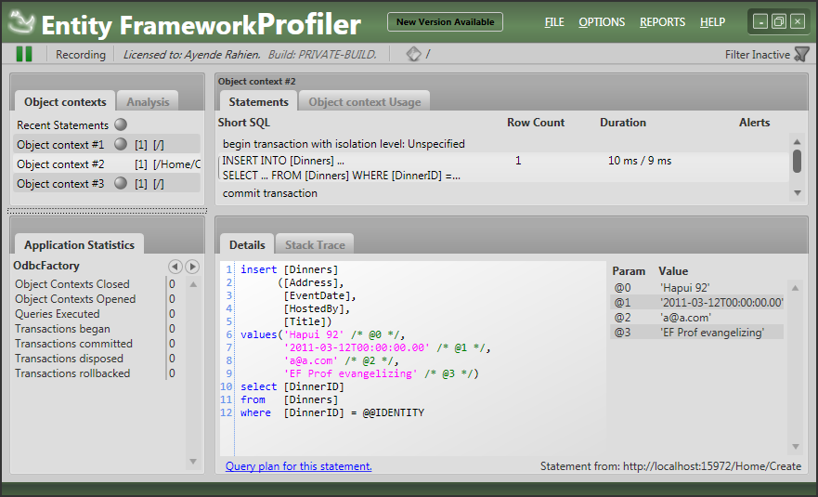The width and height of the screenshot is (818, 497).
Task: Open the OPTIONS menu
Action: [x=602, y=22]
